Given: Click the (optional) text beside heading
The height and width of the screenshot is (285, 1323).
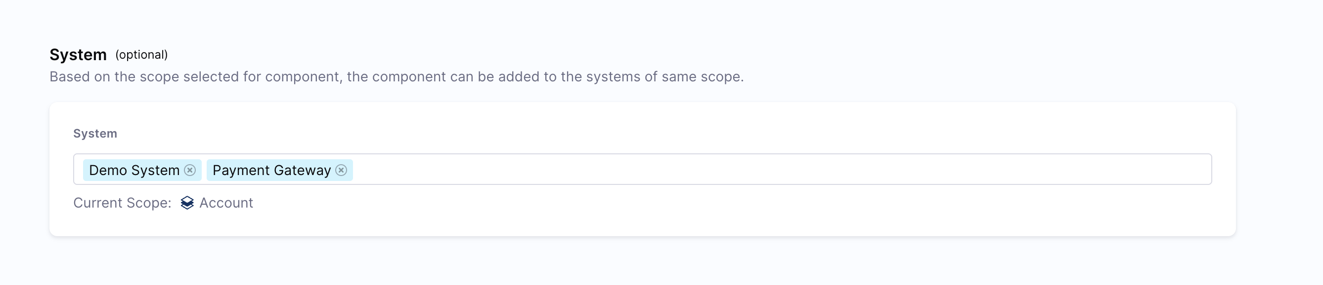Looking at the screenshot, I should click(x=142, y=55).
